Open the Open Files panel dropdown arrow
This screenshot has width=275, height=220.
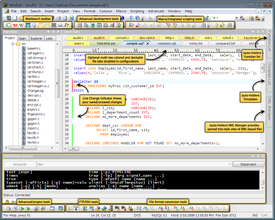253,32
